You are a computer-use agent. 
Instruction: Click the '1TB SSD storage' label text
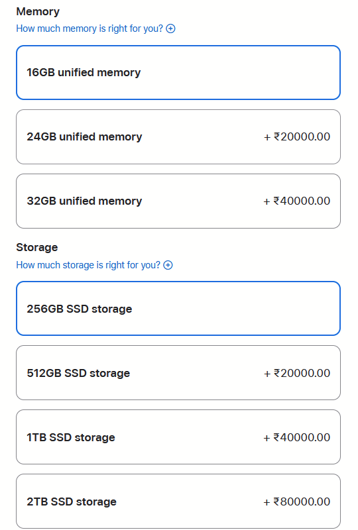click(71, 437)
